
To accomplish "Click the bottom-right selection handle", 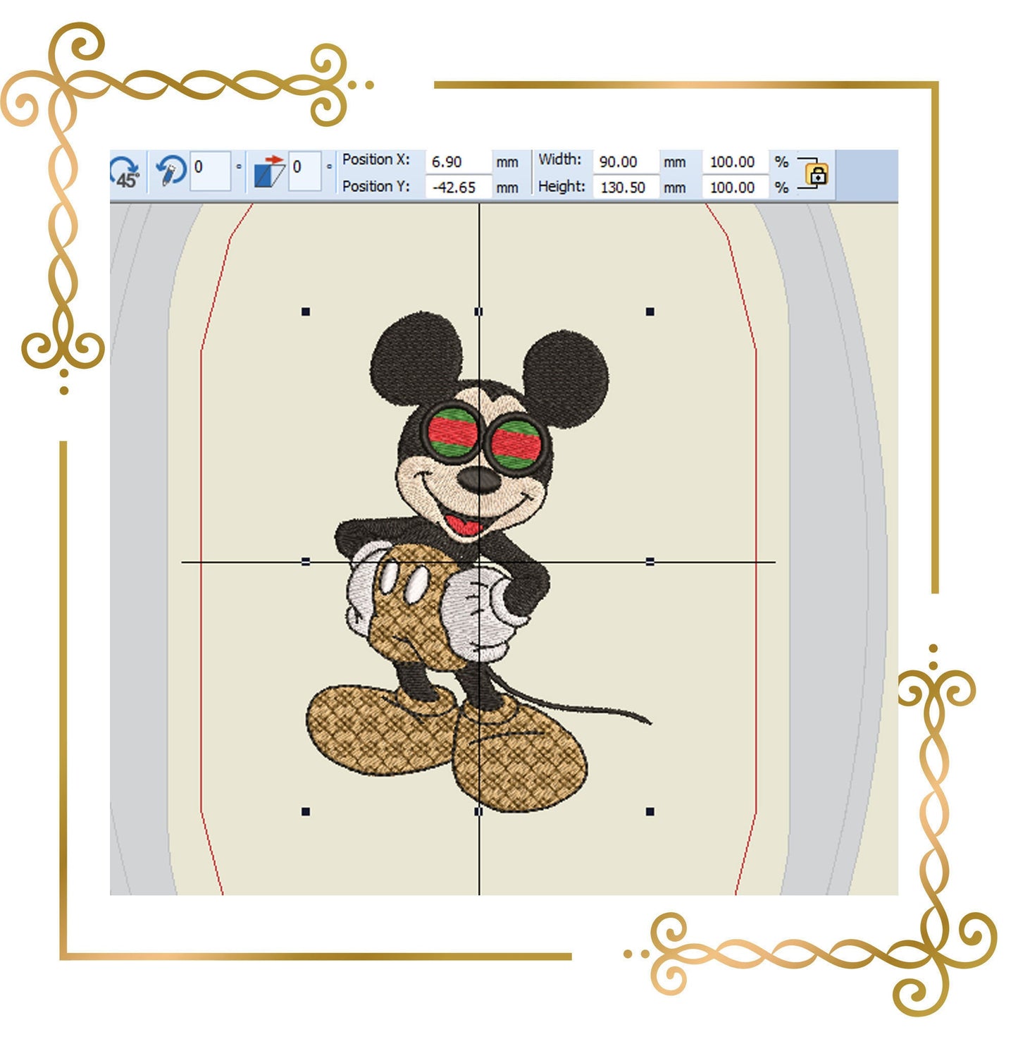I will [650, 812].
